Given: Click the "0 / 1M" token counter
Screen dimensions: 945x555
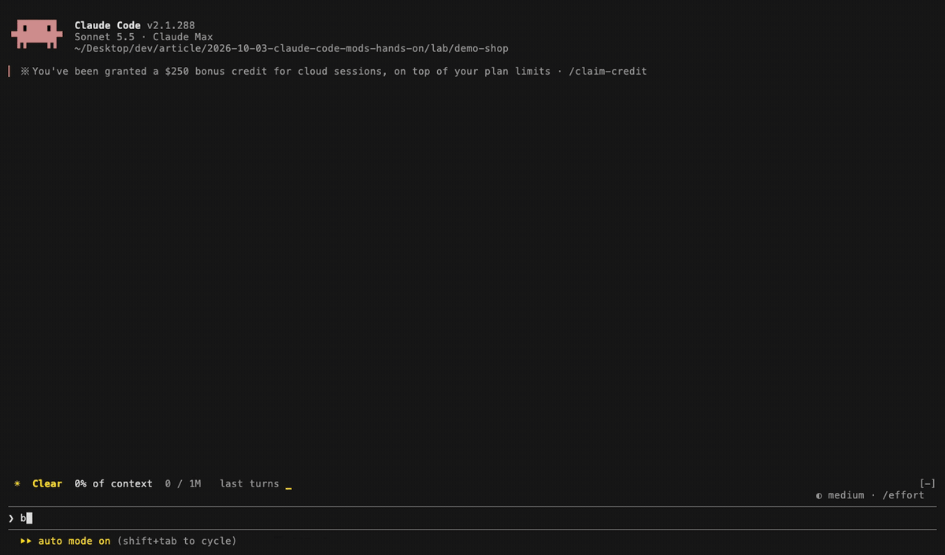Looking at the screenshot, I should coord(183,483).
